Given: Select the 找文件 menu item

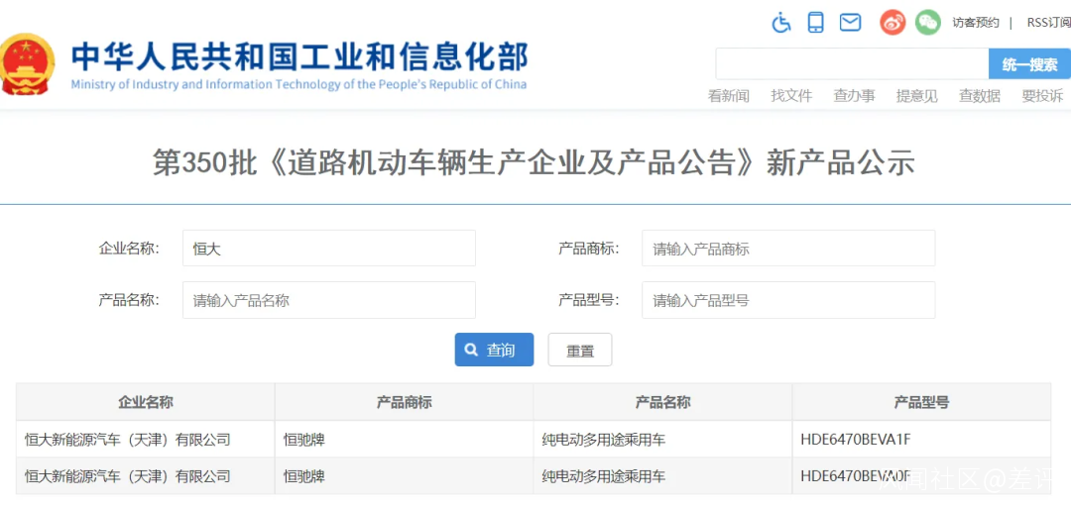Looking at the screenshot, I should 791,96.
